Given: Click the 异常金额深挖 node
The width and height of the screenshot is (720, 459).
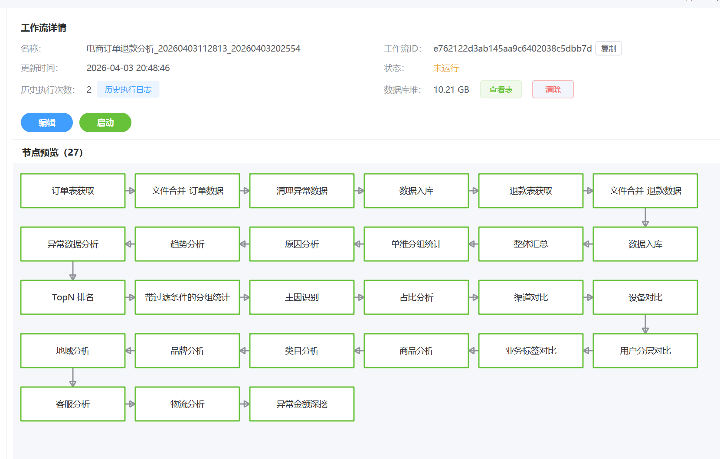Looking at the screenshot, I should [x=302, y=404].
